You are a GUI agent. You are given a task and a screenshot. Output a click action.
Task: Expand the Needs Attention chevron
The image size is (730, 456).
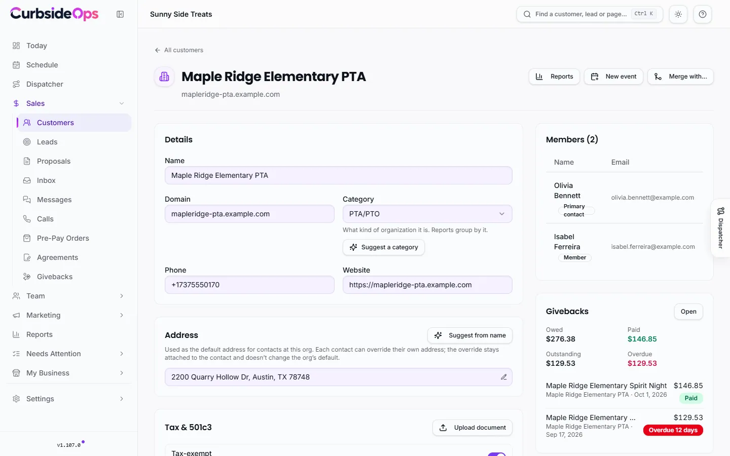(122, 354)
